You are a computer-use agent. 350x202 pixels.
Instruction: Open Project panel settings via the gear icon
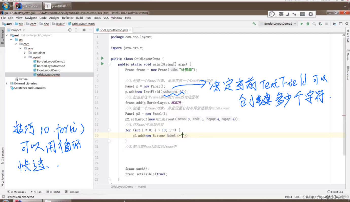[84, 30]
